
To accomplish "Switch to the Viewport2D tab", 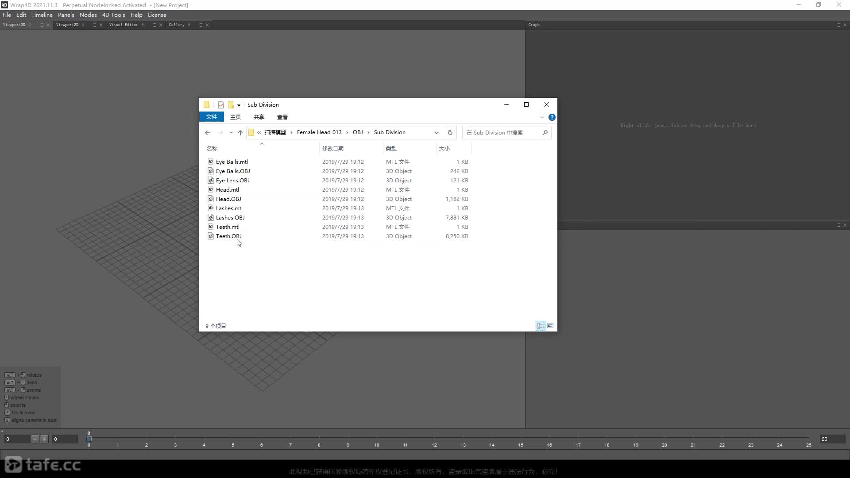I will [67, 25].
